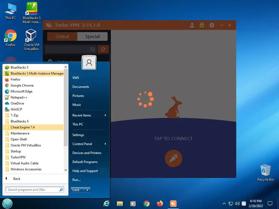Image resolution: width=279 pixels, height=209 pixels.
Task: Open Default Programs
Action: click(x=89, y=162)
